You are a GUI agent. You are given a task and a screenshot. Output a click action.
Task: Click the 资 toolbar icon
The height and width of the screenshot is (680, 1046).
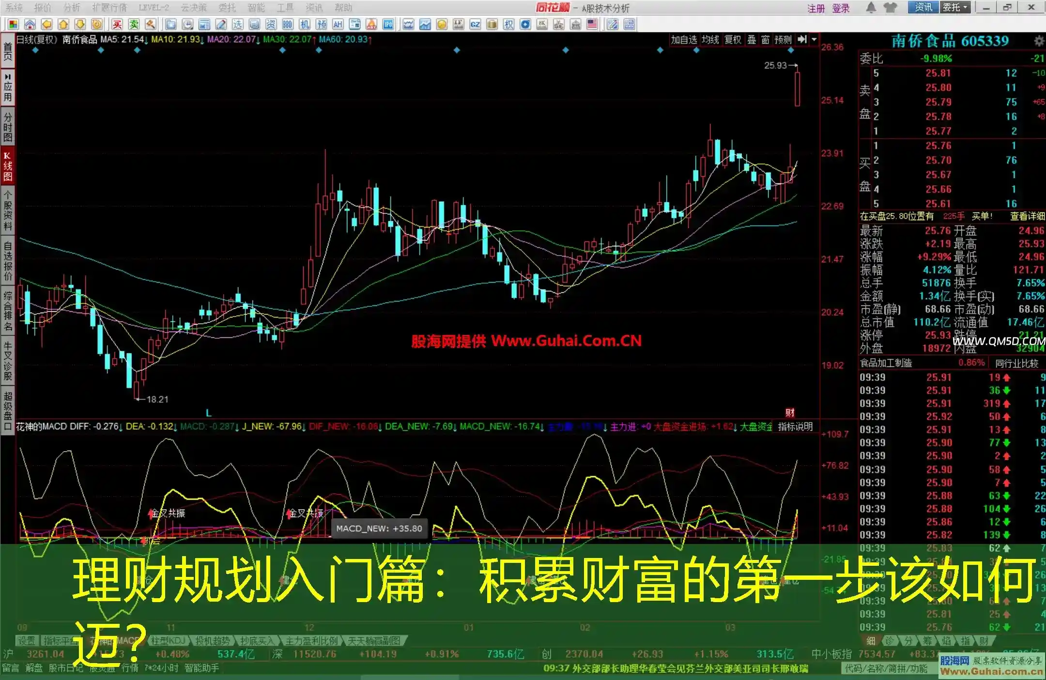(271, 24)
